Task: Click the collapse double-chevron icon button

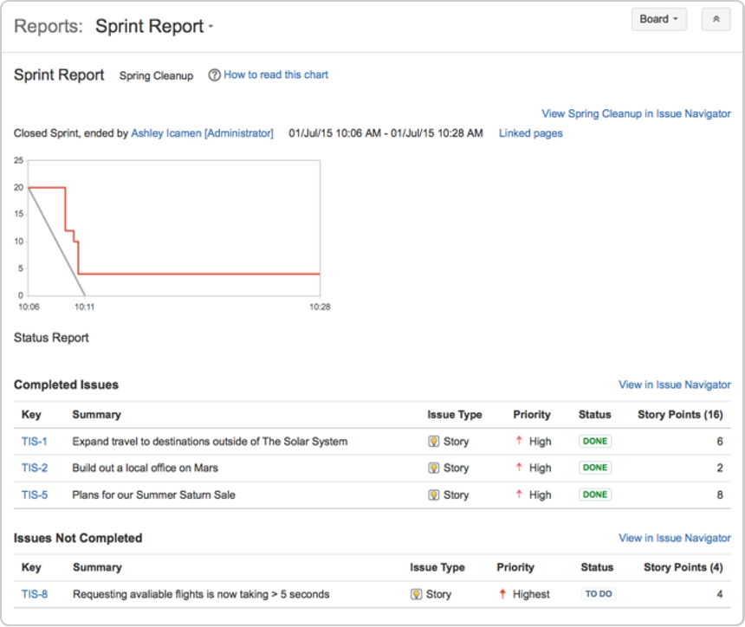Action: click(716, 19)
